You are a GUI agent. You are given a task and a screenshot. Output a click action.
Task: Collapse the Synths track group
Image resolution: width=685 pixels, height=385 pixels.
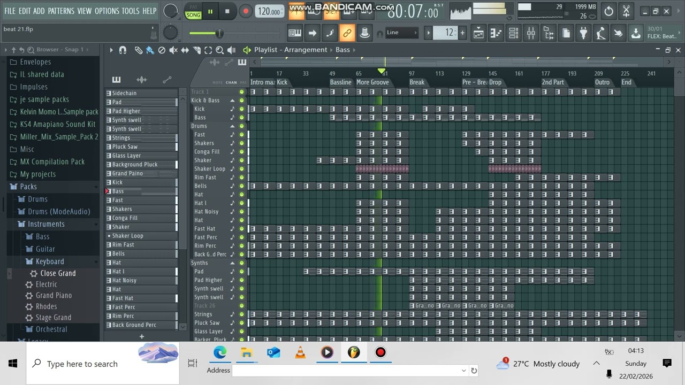click(x=232, y=263)
